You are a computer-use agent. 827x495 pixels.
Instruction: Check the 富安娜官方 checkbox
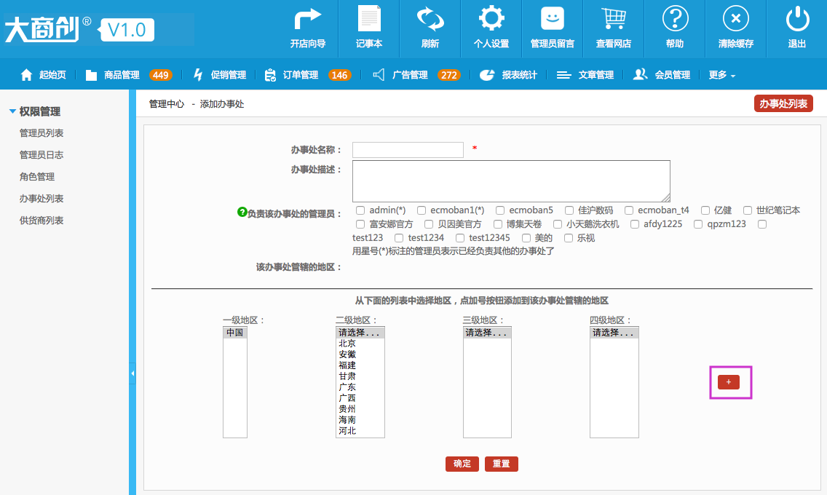pos(360,224)
